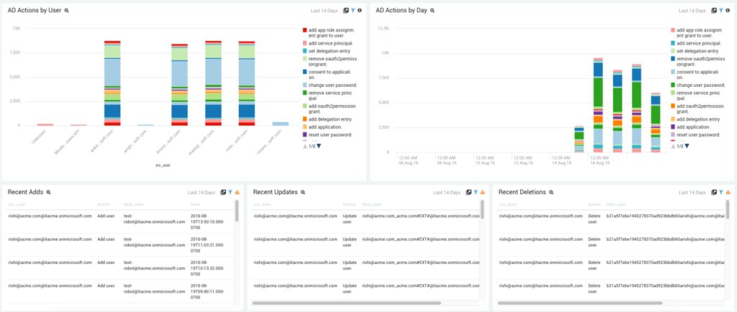Click orange warning icon in Recent Updates panel

(x=483, y=193)
